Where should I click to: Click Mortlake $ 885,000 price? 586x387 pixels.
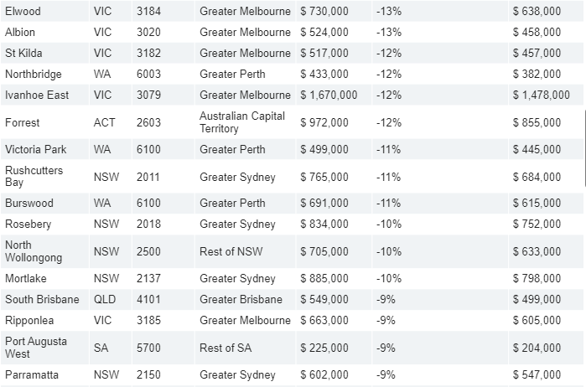pos(324,278)
